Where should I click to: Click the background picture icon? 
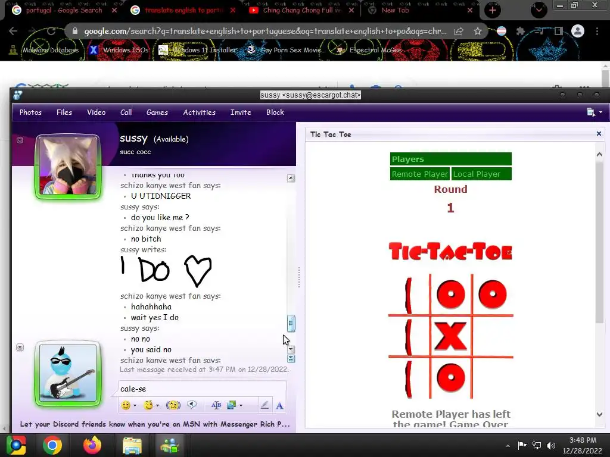coord(232,405)
